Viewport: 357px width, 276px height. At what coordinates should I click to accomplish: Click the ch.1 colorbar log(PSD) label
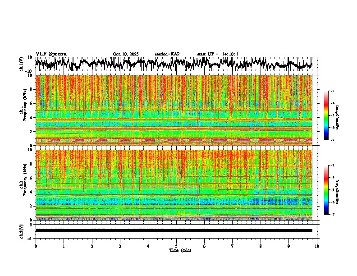pos(338,117)
